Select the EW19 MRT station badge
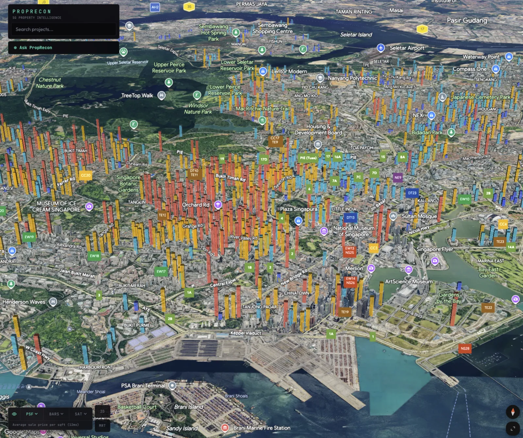 tap(29, 237)
